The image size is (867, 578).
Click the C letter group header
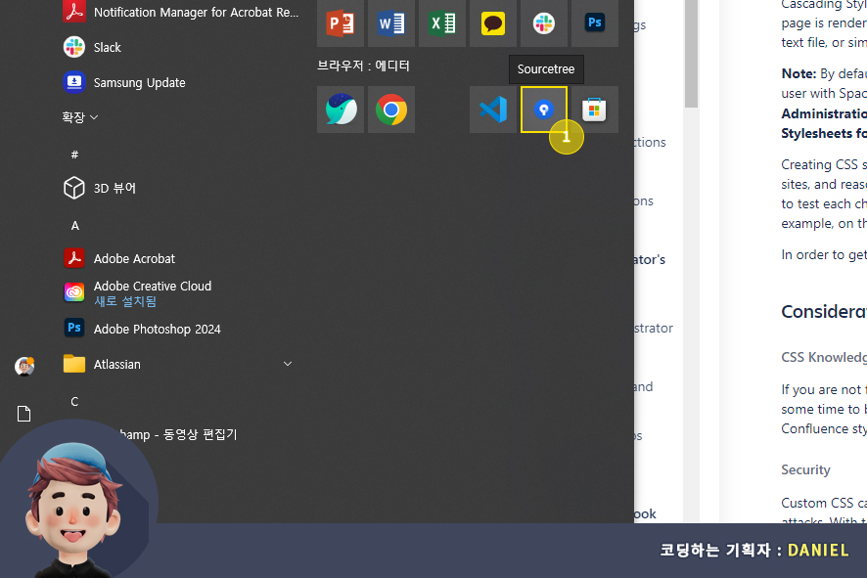tap(74, 402)
